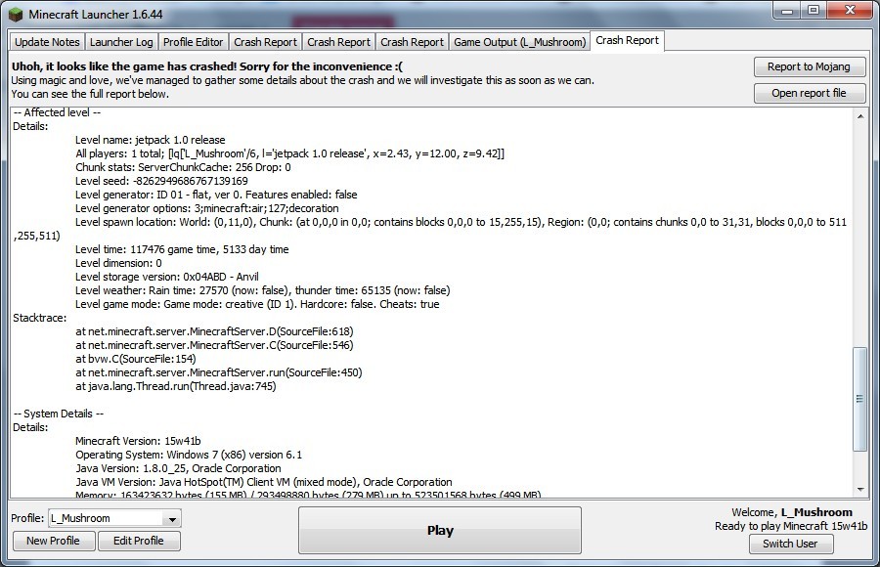Image resolution: width=880 pixels, height=567 pixels.
Task: Click the 'Level seed: -8262949686767139169' line
Action: (161, 181)
